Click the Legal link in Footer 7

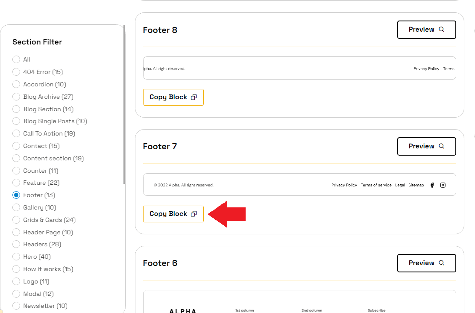pos(400,185)
